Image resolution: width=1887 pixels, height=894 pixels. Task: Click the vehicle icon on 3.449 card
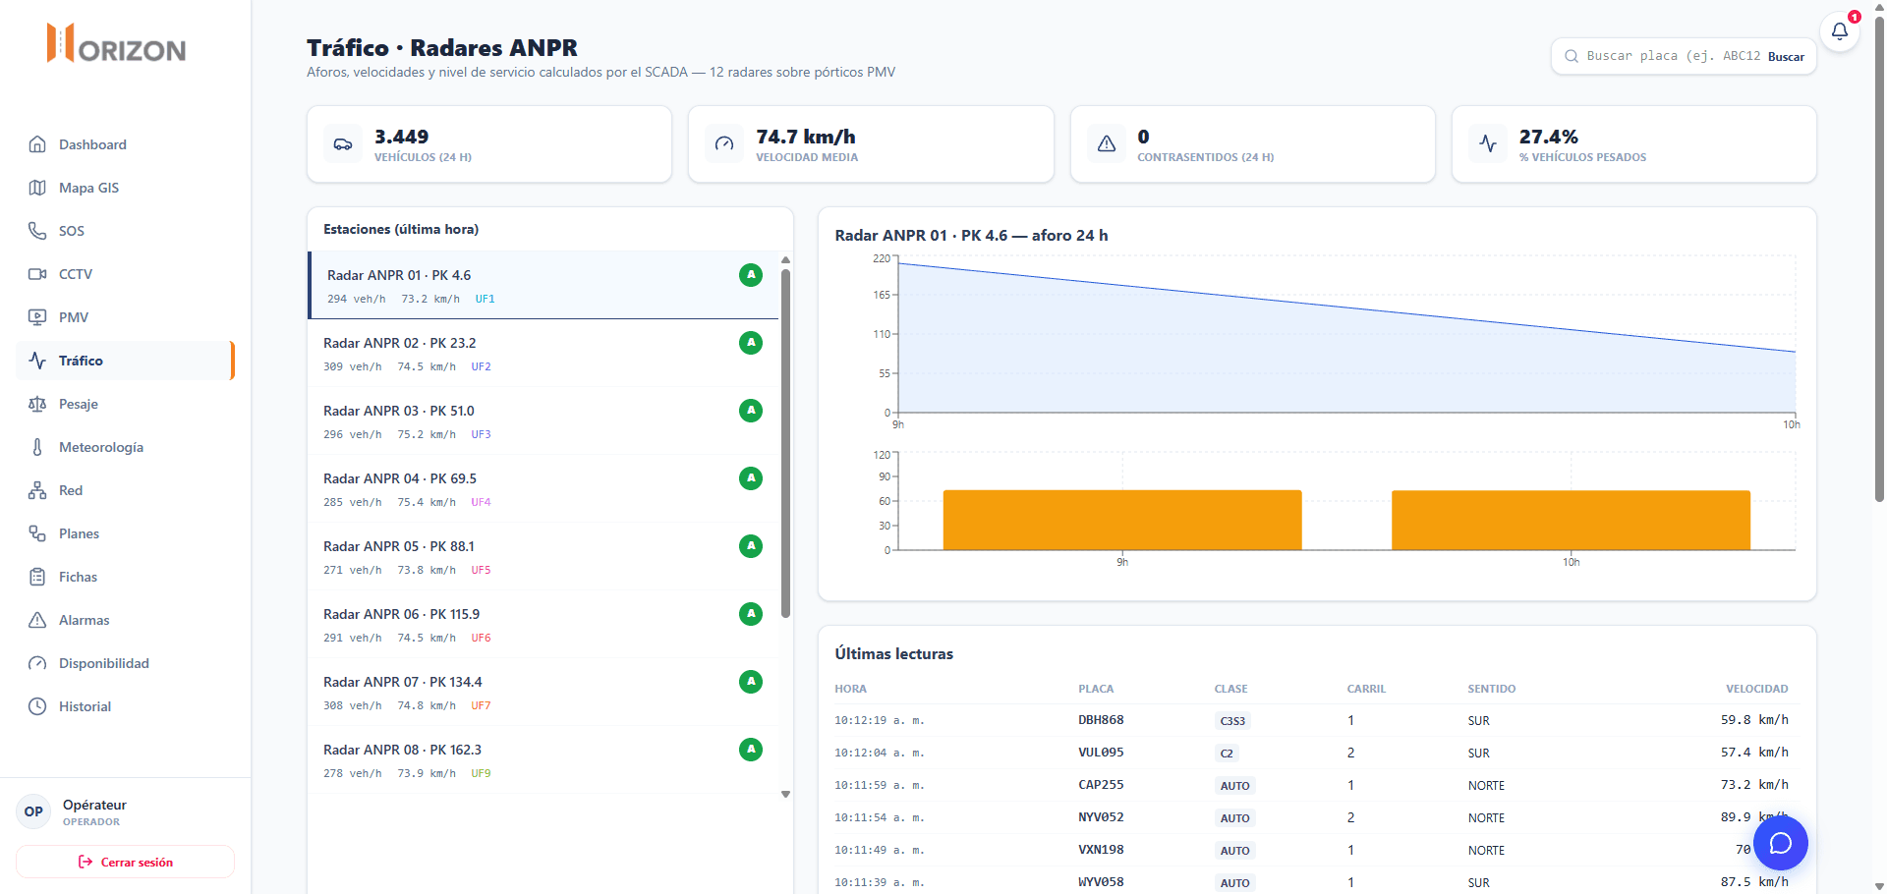click(343, 144)
